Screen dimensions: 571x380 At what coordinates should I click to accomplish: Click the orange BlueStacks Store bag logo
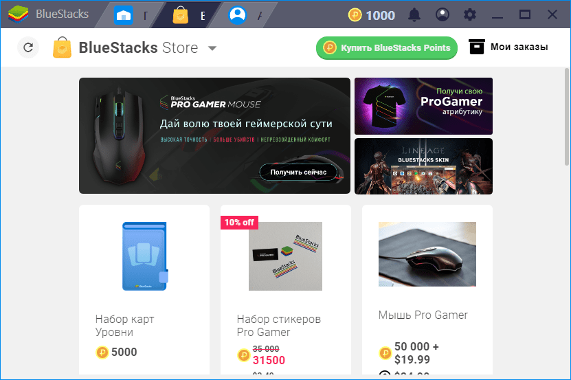tap(63, 47)
